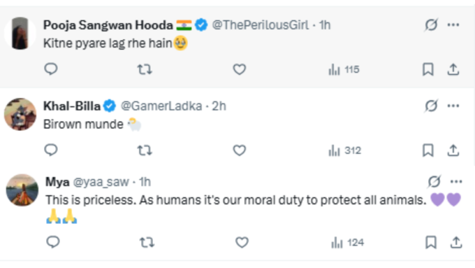Share Mya's tweet about protecting animals
This screenshot has height=268, width=475.
(x=456, y=243)
